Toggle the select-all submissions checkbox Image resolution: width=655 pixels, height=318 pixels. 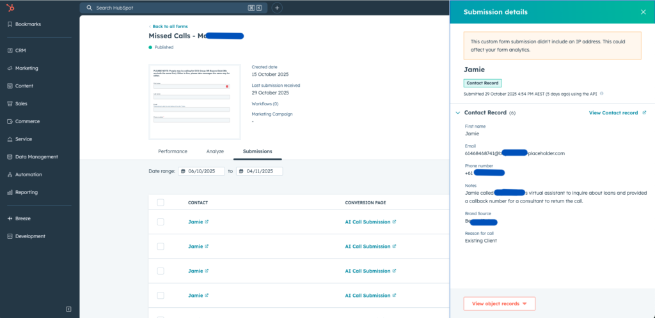[161, 202]
